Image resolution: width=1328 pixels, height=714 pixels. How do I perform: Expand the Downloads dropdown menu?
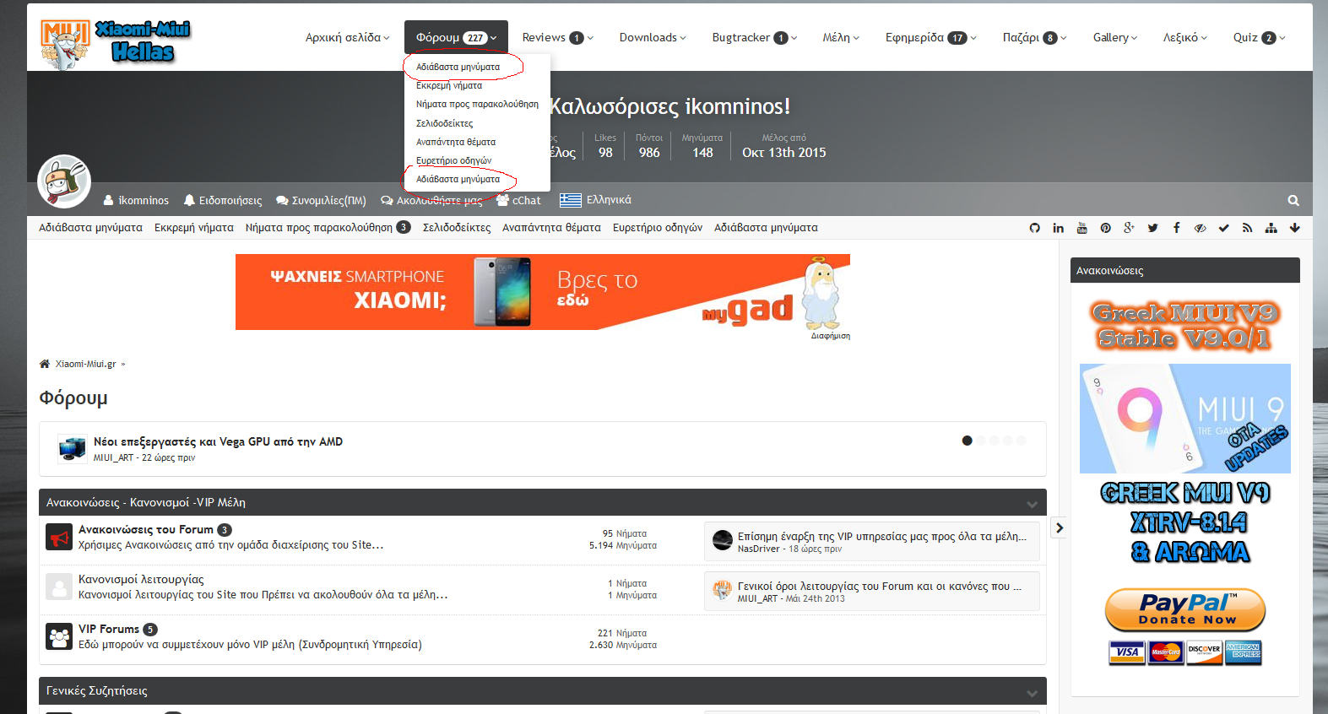coord(652,37)
